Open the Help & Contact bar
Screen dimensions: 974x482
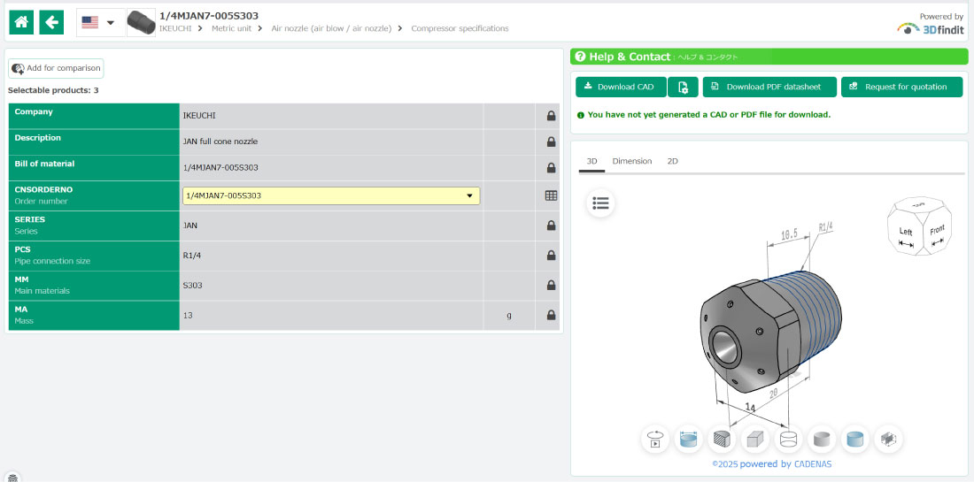pyautogui.click(x=769, y=57)
